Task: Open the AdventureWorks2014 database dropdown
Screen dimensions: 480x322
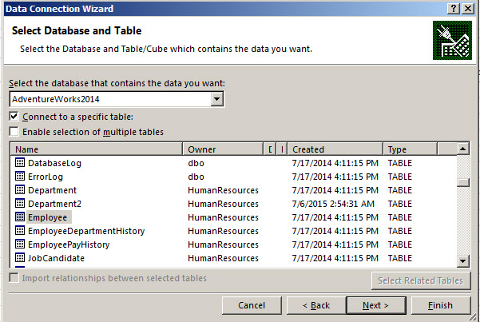Action: pos(216,99)
